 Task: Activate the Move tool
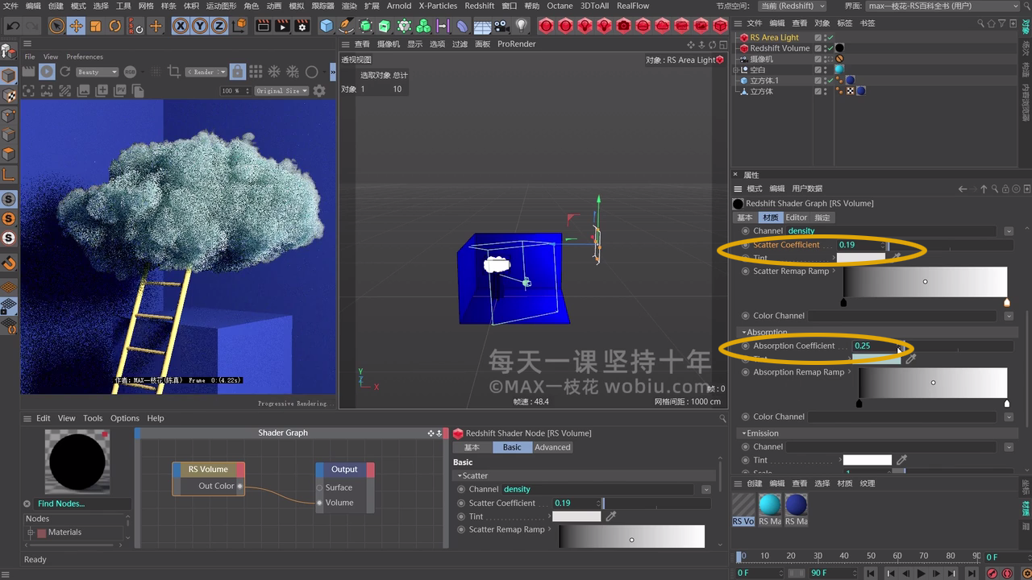(76, 26)
